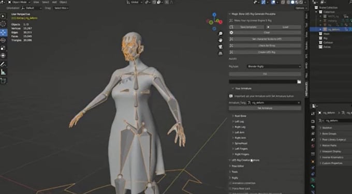
Task: Switch to Wireframe viewport shading
Action: [x=288, y=2]
